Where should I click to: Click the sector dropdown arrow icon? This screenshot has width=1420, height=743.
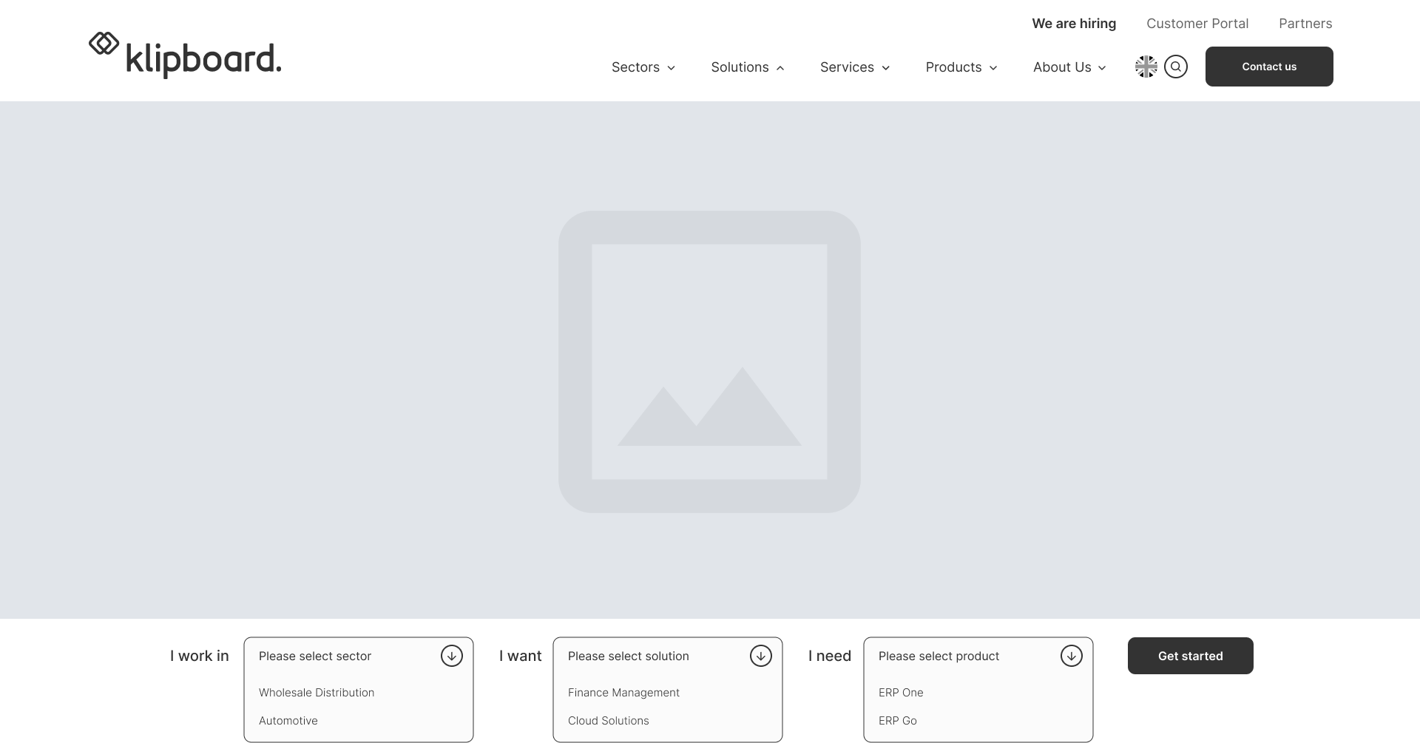coord(451,656)
